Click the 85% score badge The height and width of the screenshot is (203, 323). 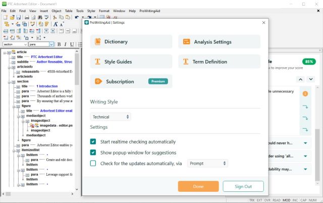[x=309, y=62]
